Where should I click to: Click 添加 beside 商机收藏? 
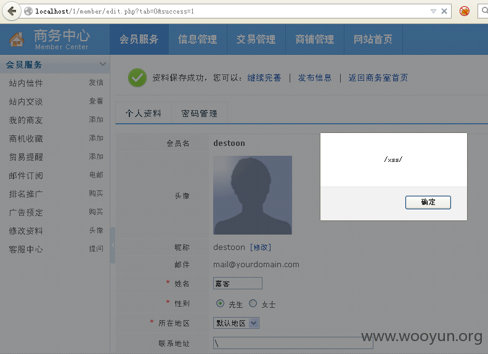pyautogui.click(x=96, y=138)
